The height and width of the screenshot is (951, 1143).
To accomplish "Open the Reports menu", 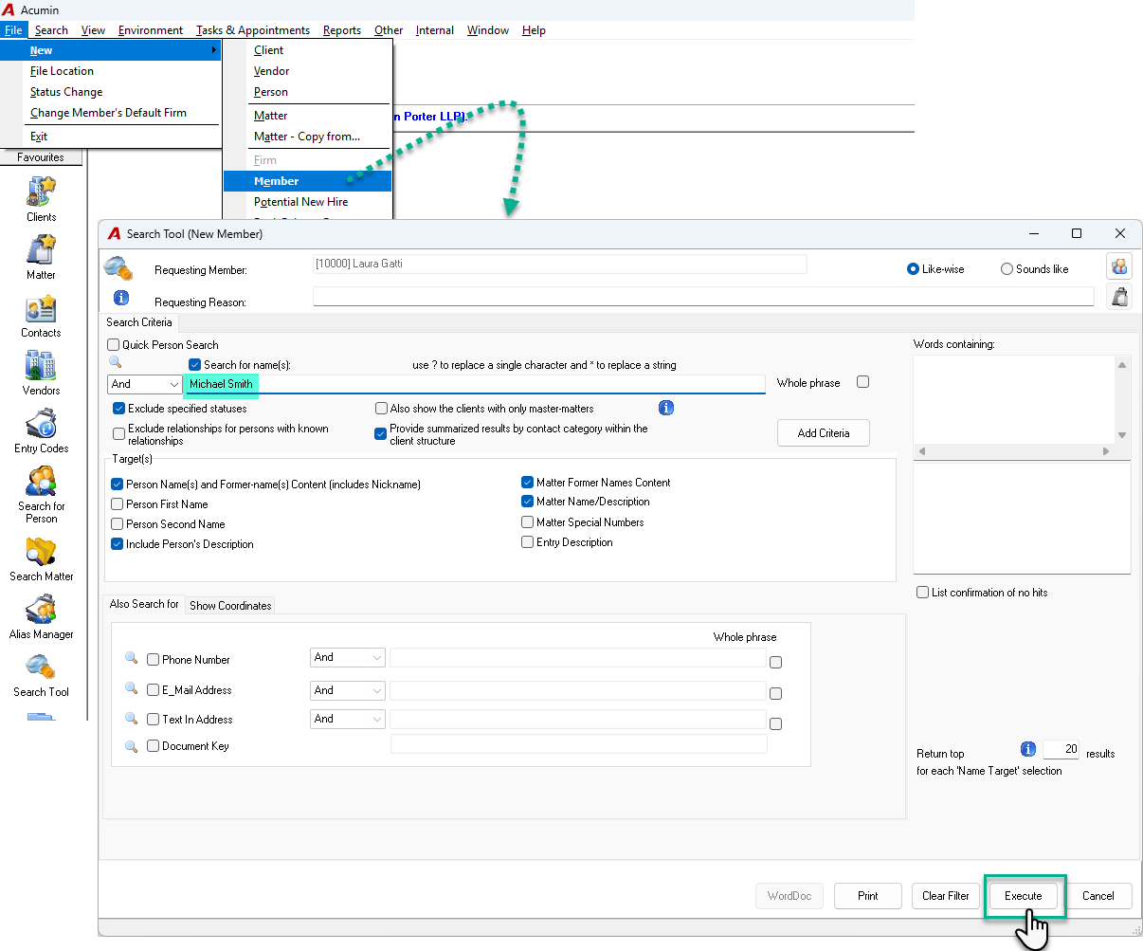I will tap(342, 30).
